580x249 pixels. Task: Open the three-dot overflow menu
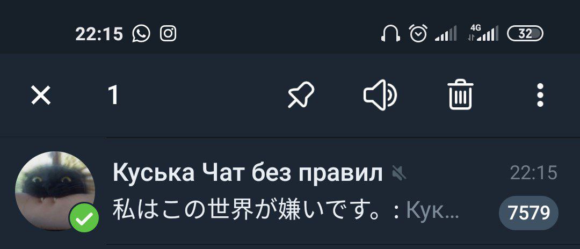click(x=540, y=96)
